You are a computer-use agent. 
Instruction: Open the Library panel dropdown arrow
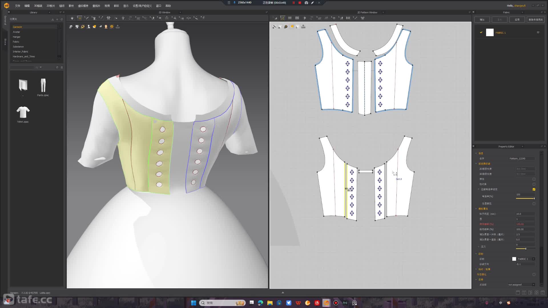(49, 12)
